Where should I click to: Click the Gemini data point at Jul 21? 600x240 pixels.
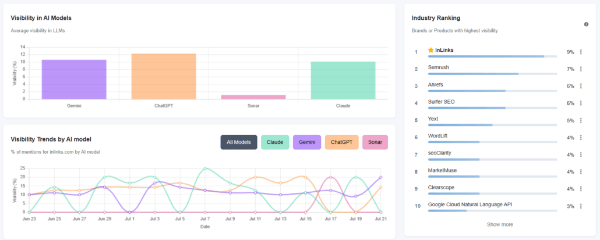[x=381, y=177]
